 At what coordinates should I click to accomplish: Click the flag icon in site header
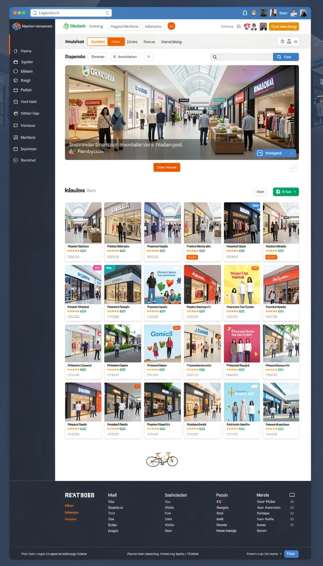pos(247,27)
